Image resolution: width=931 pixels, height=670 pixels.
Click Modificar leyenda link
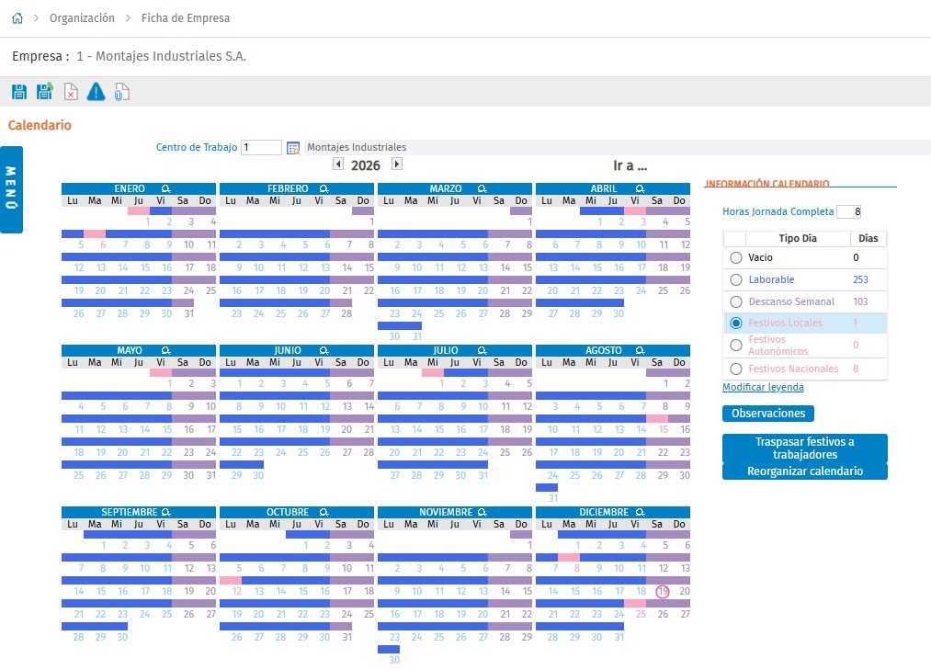763,387
